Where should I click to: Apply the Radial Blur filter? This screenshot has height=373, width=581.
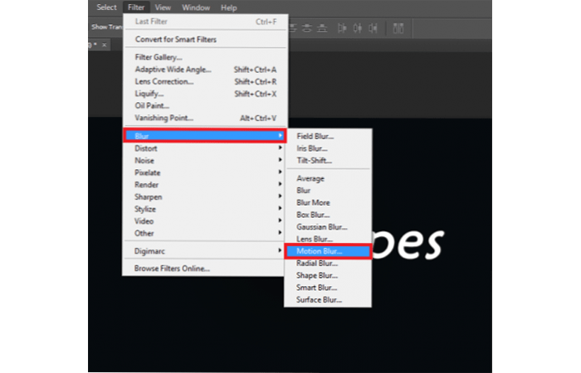[x=317, y=263]
